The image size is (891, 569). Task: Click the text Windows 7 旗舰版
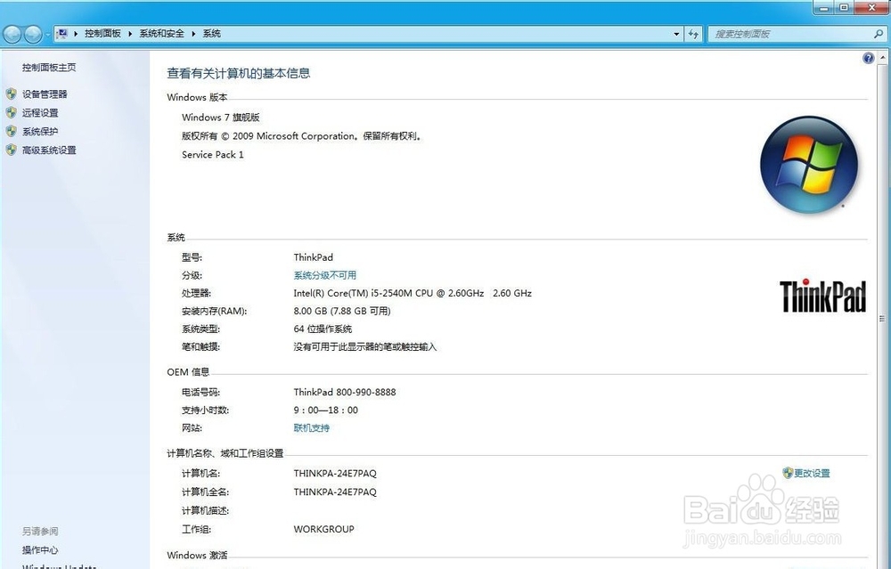point(220,118)
